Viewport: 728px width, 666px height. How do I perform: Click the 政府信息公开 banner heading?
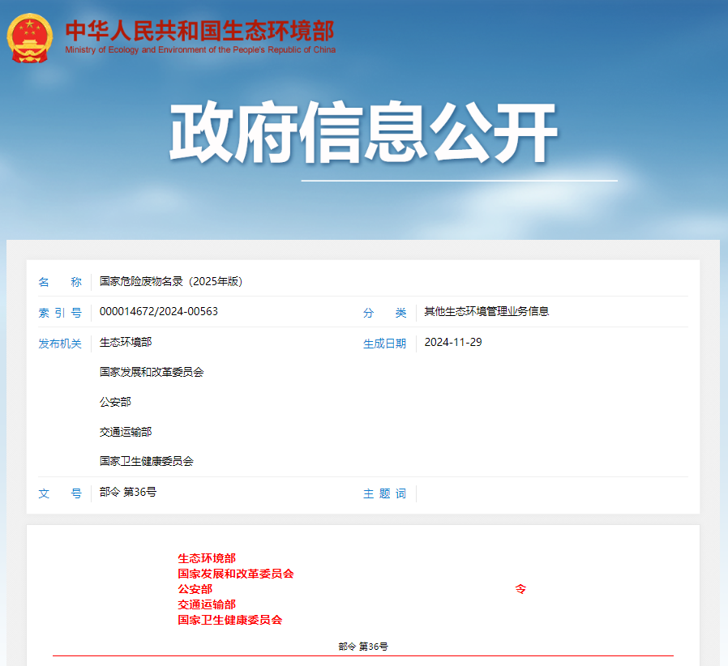(x=363, y=134)
